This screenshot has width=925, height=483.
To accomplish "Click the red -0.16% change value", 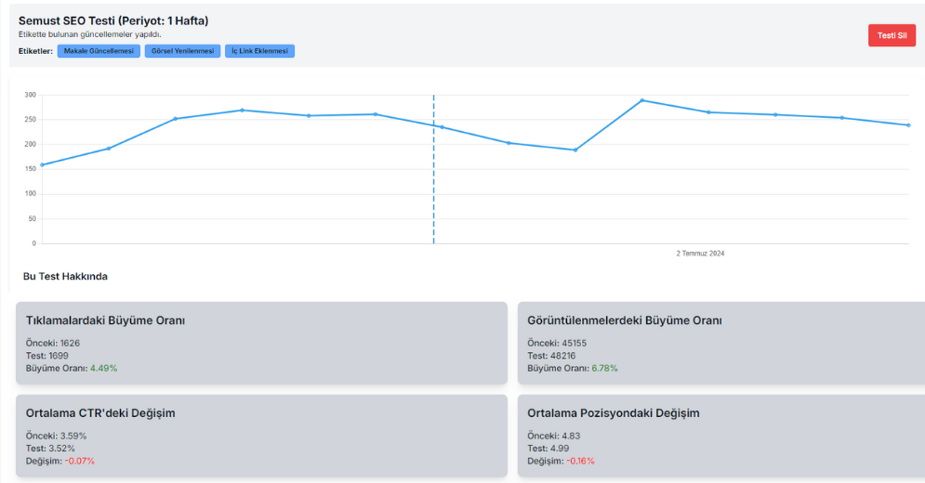I will tap(580, 461).
